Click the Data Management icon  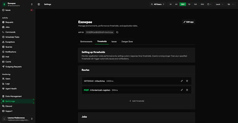[x=3, y=96]
